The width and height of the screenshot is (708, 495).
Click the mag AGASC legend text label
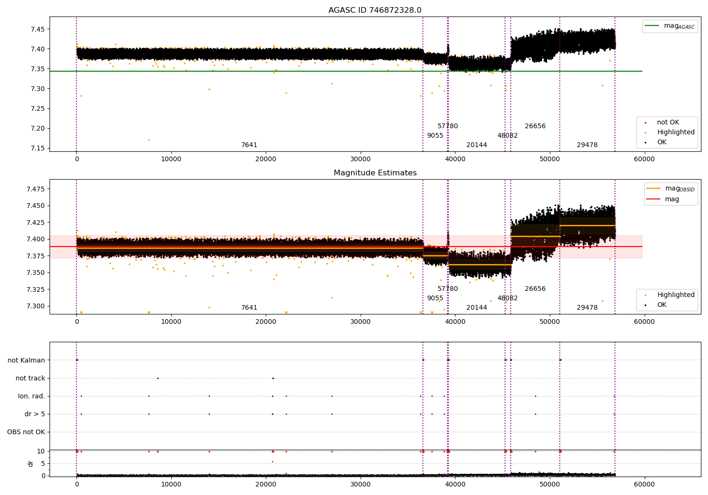[x=679, y=26]
